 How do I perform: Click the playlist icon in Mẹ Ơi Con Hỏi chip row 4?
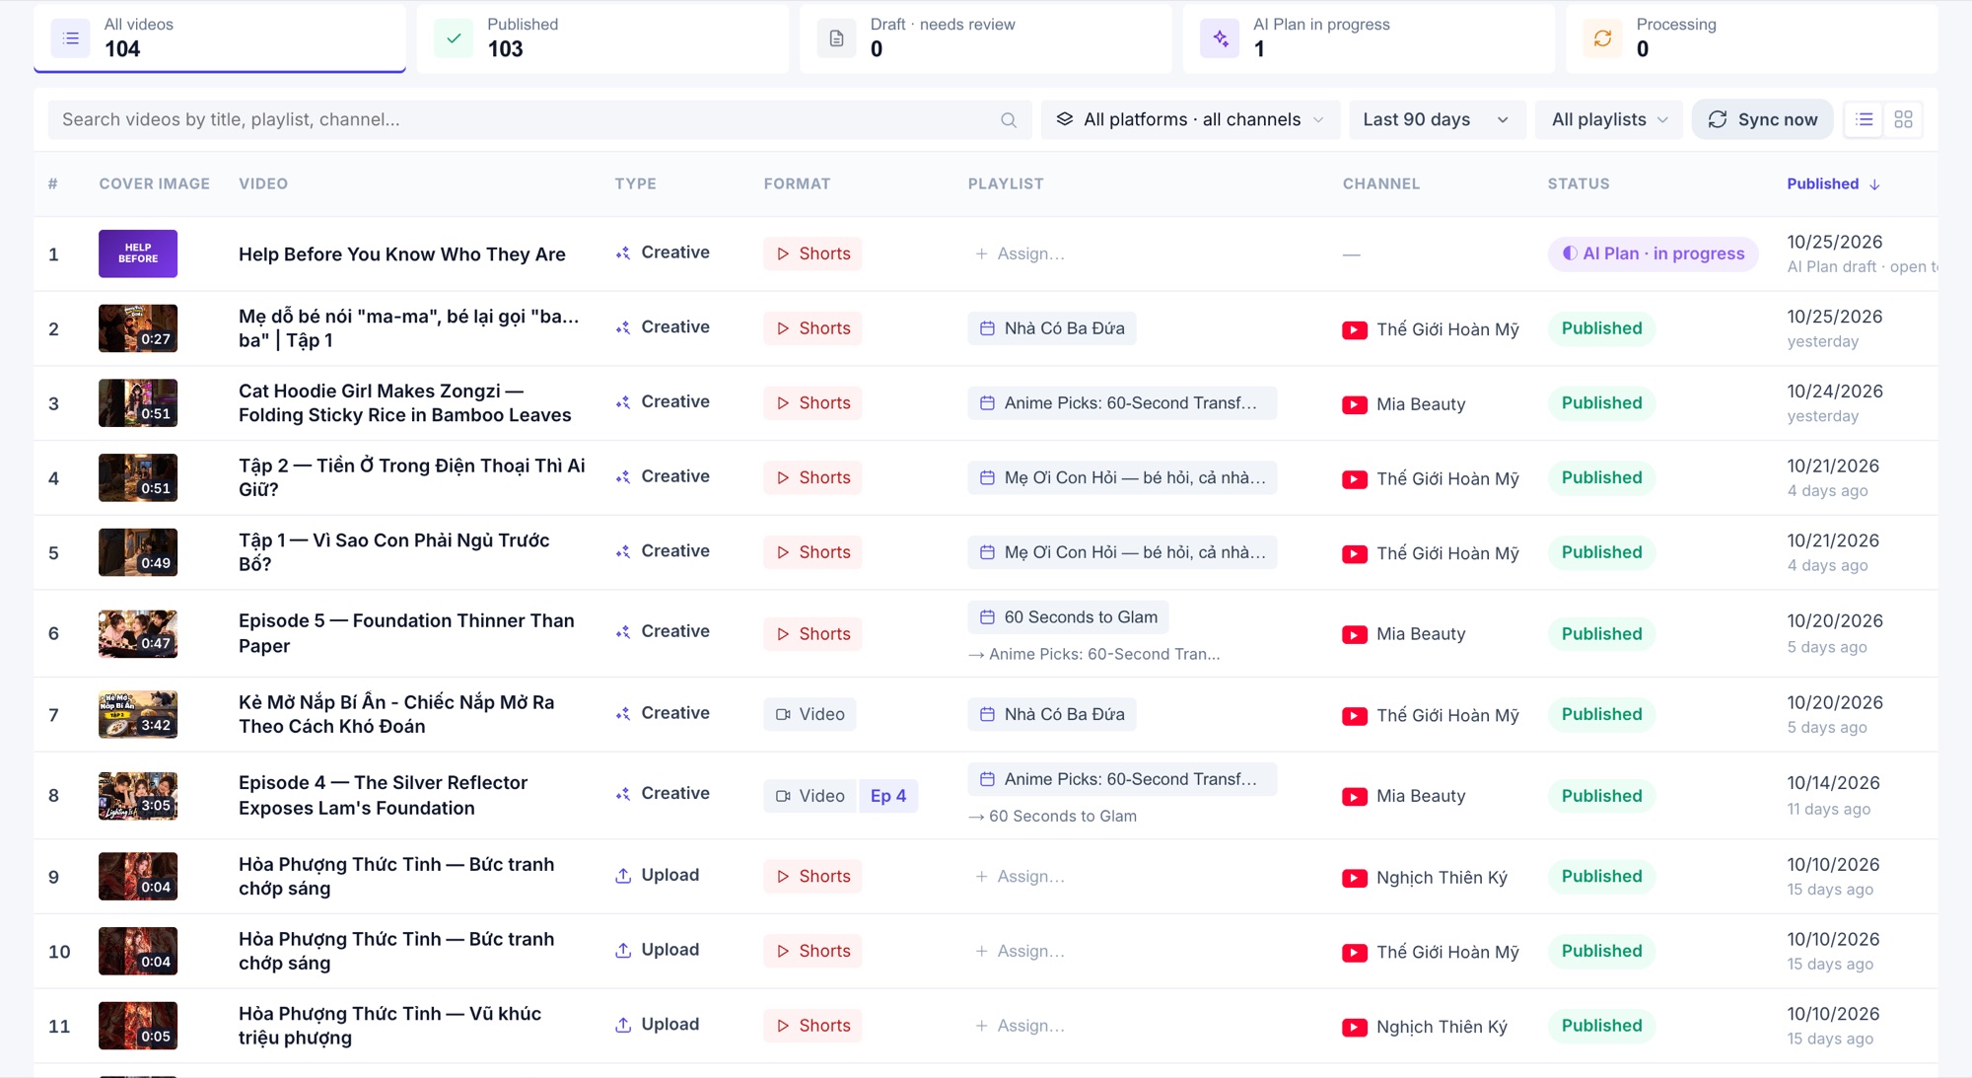[987, 477]
